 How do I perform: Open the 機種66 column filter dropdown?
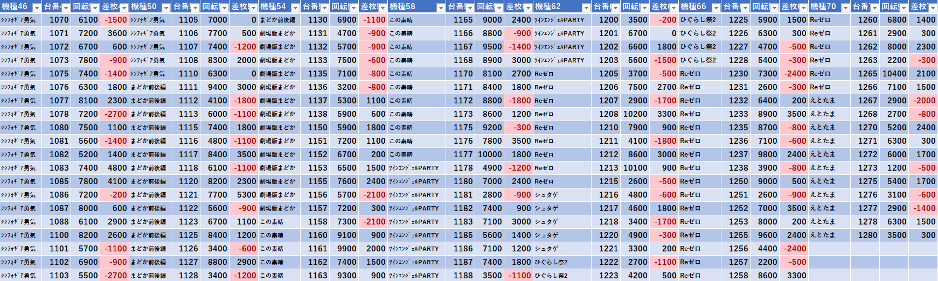[x=716, y=8]
